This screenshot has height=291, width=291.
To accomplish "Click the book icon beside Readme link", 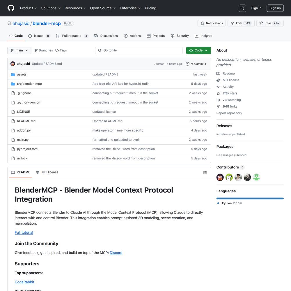I will pyautogui.click(x=218, y=74).
